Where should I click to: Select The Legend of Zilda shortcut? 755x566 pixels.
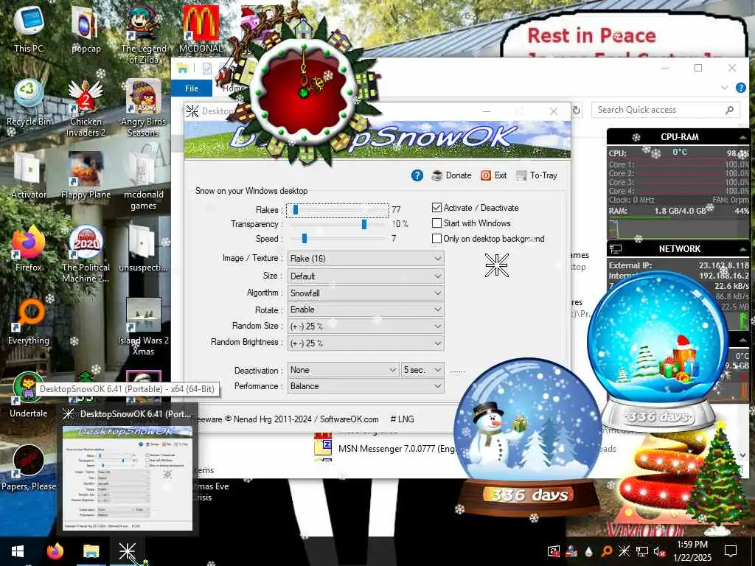(144, 35)
